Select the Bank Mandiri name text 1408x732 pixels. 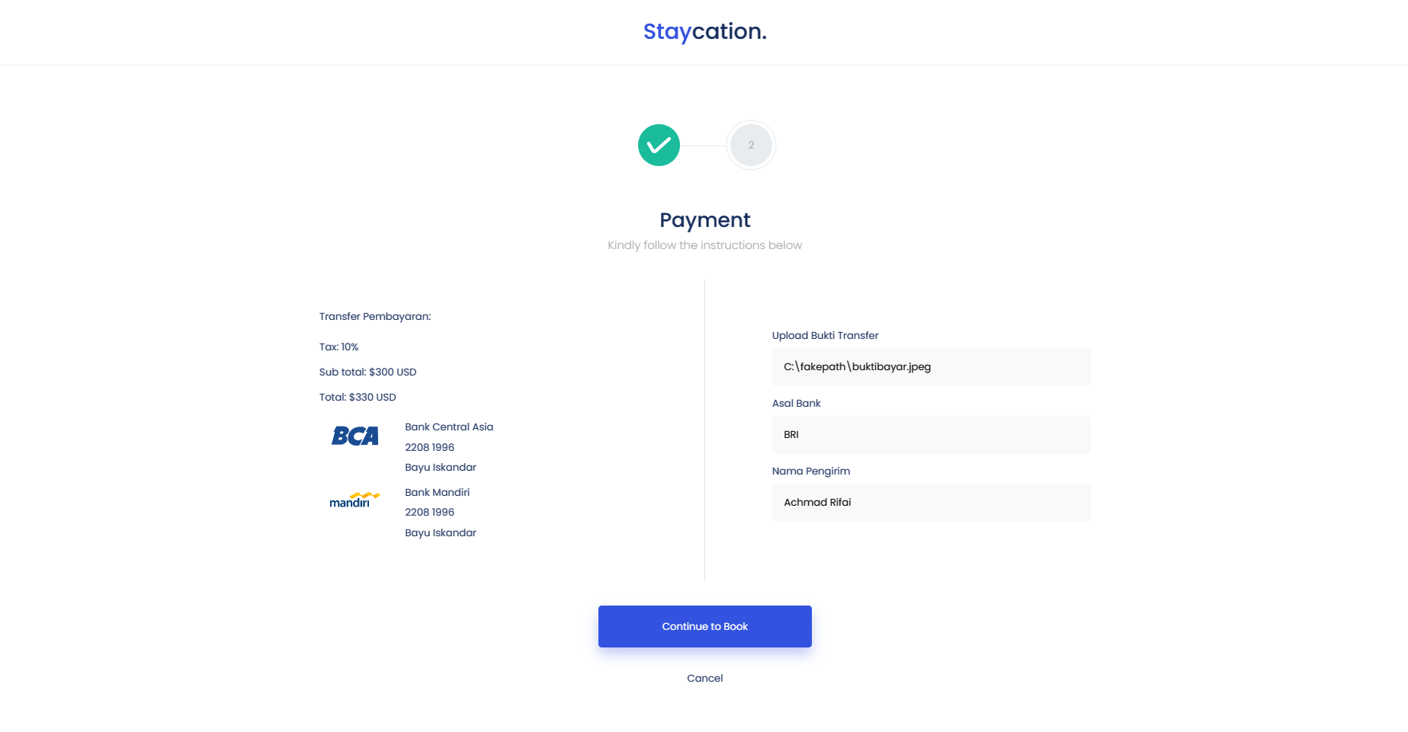tap(437, 493)
